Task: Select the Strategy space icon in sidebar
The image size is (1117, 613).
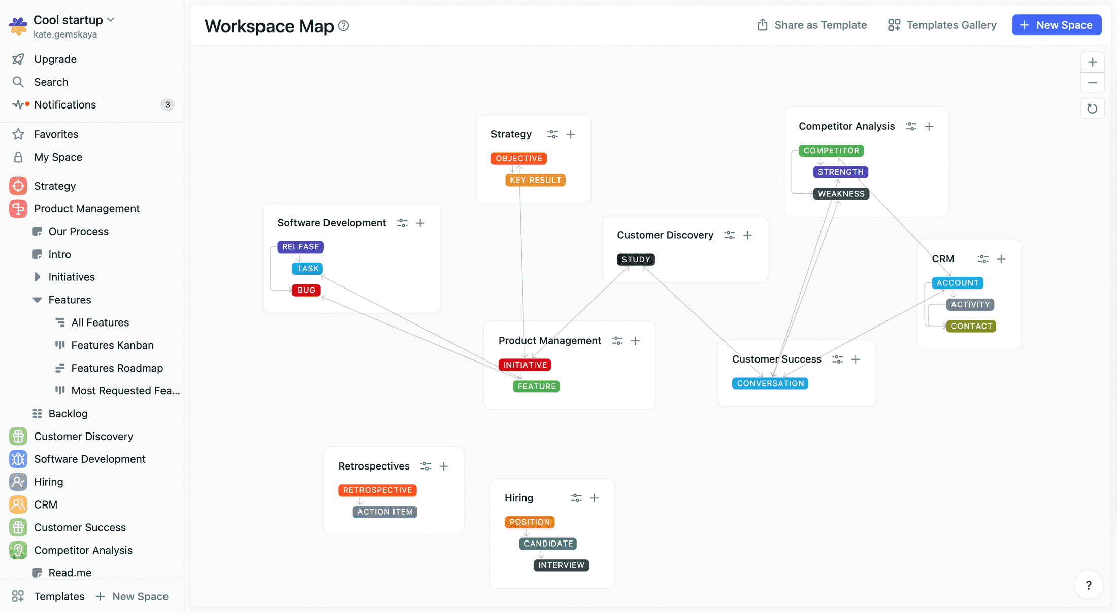Action: point(18,186)
